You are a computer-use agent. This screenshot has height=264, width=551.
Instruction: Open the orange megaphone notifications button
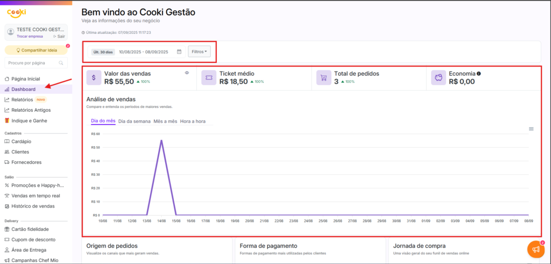coord(535,249)
